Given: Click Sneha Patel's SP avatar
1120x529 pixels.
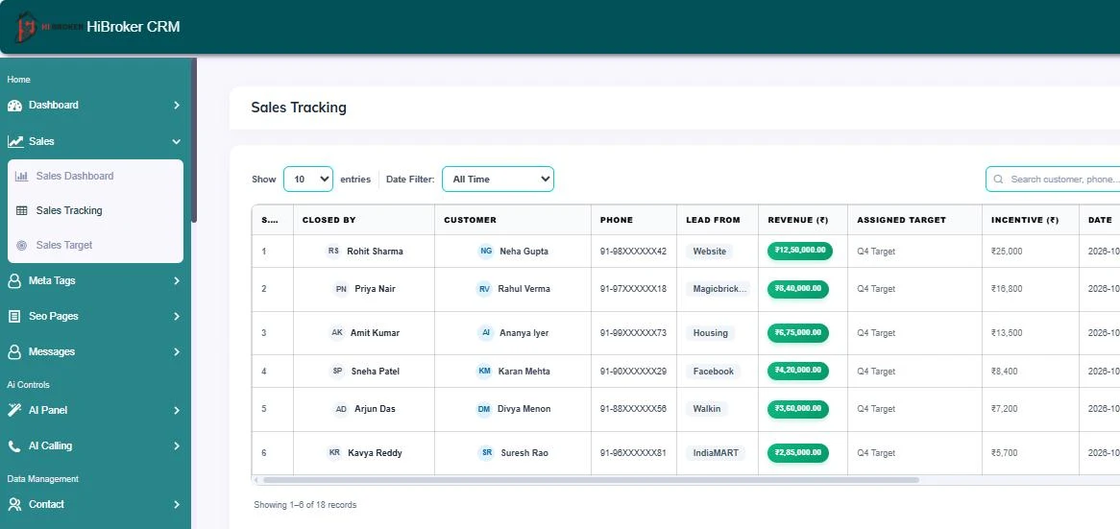Looking at the screenshot, I should 338,372.
